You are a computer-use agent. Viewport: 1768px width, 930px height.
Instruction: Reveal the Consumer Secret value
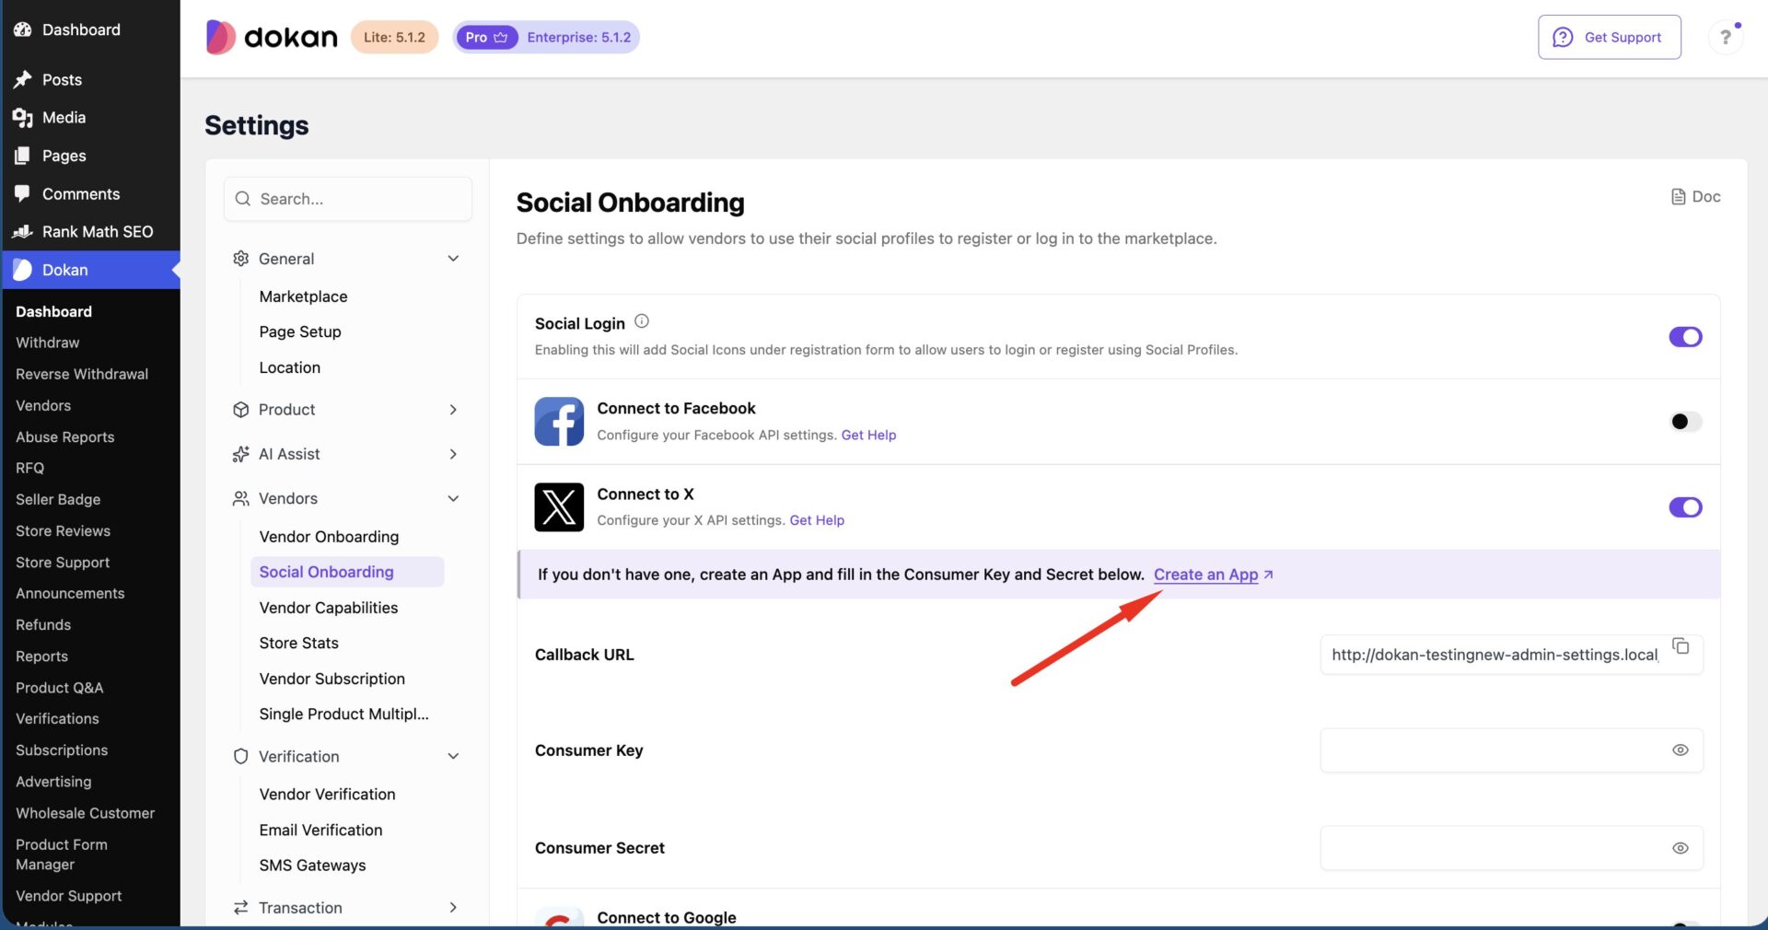pyautogui.click(x=1681, y=848)
